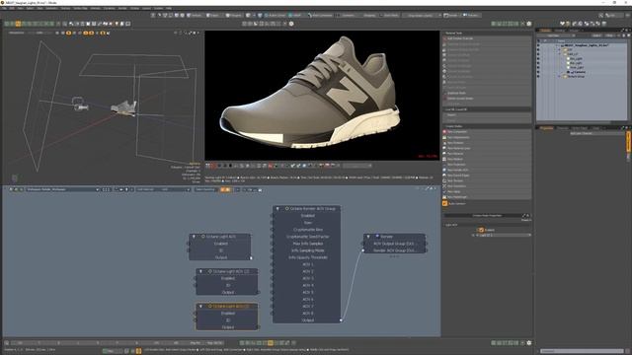This screenshot has width=632, height=355.
Task: Click the orange Auto Connect icon
Action: [445, 204]
